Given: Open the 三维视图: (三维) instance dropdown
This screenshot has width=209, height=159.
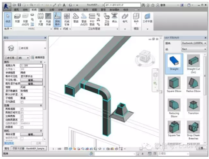Looking at the screenshot, I should tap(17, 58).
